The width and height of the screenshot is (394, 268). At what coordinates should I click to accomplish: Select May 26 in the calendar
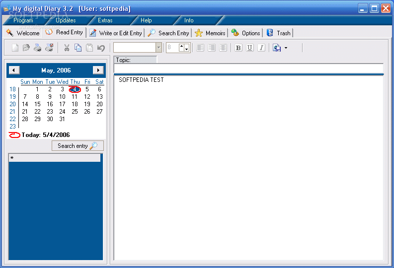pos(87,111)
